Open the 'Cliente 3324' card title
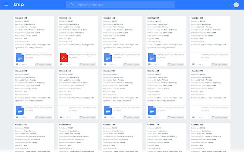The width and height of the screenshot is (244, 152). click(21, 71)
